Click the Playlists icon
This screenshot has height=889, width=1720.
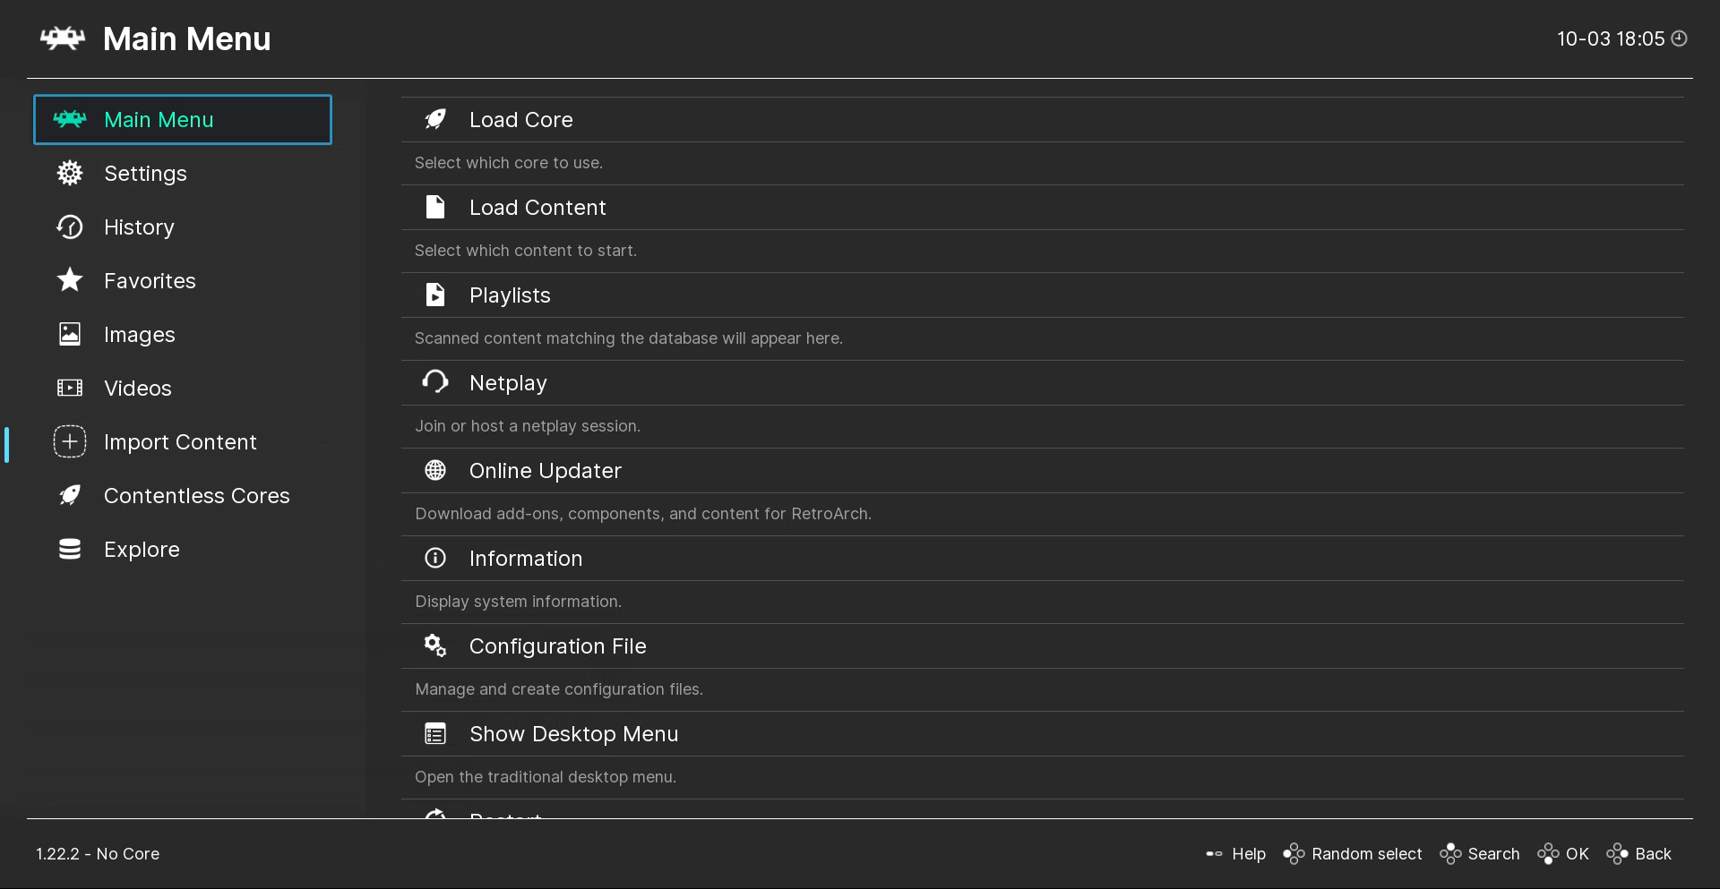point(435,295)
